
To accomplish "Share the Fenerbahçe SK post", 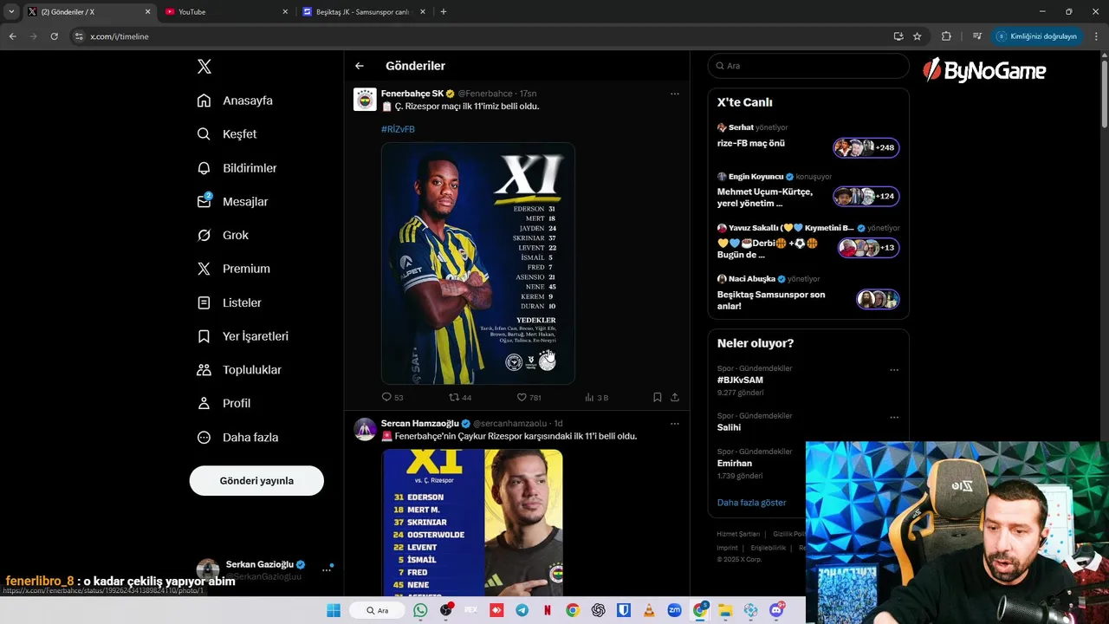I will click(x=675, y=398).
